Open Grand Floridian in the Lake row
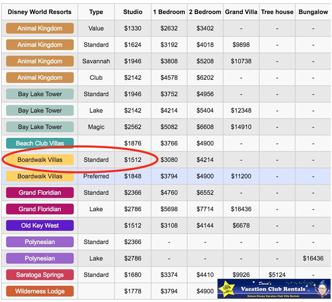Image resolution: width=332 pixels, height=302 pixels. pyautogui.click(x=40, y=209)
